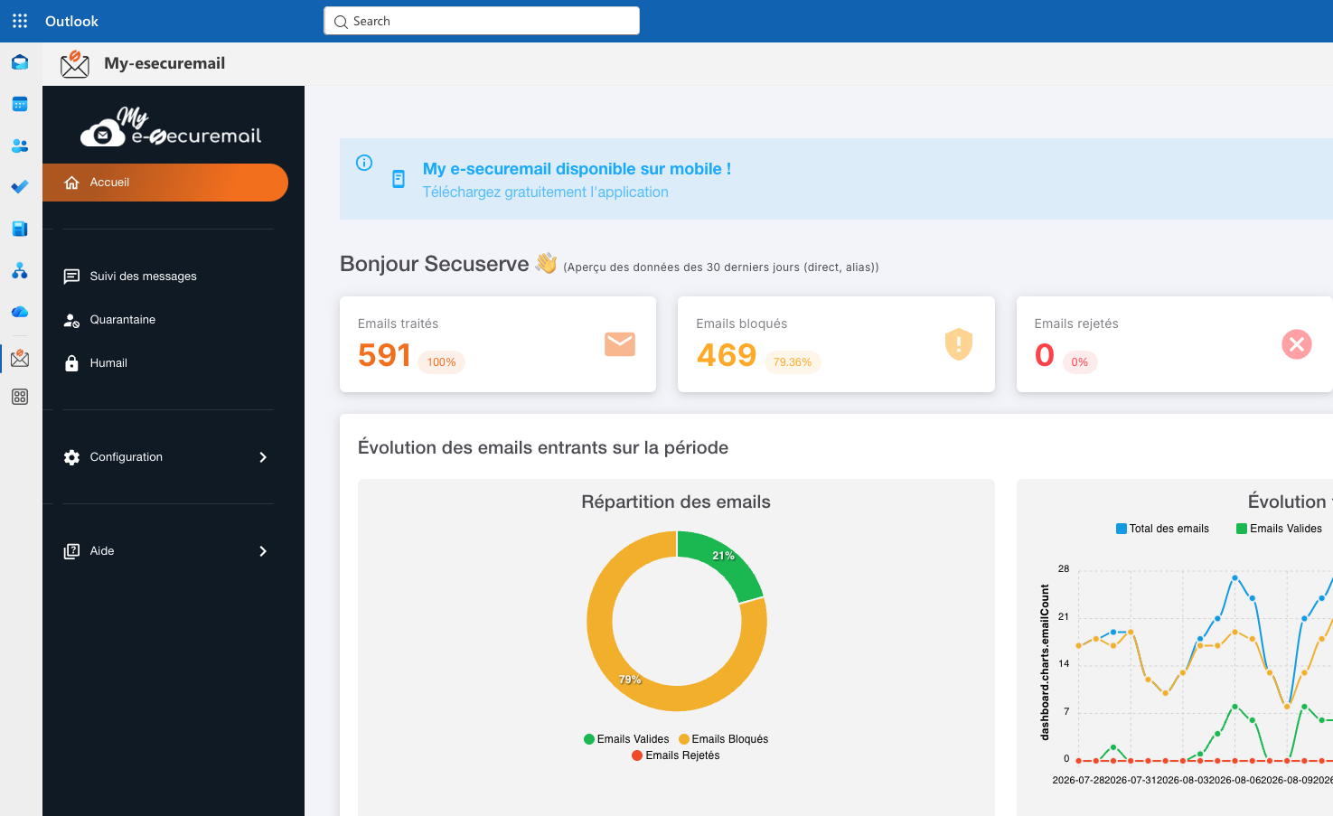1333x816 pixels.
Task: Click the Configuration gear icon
Action: tap(72, 457)
